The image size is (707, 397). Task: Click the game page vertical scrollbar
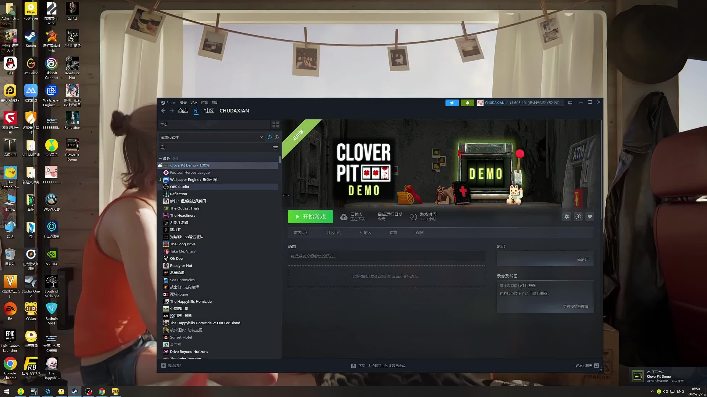click(x=601, y=170)
